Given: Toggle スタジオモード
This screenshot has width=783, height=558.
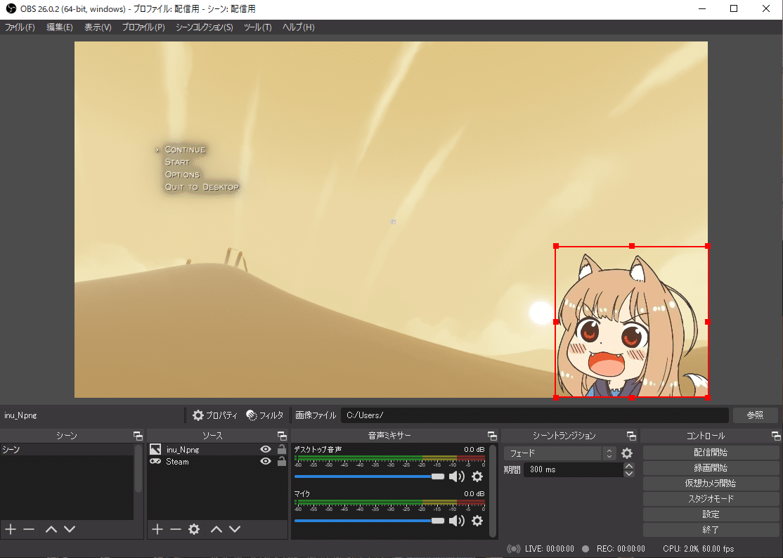Looking at the screenshot, I should click(x=711, y=499).
